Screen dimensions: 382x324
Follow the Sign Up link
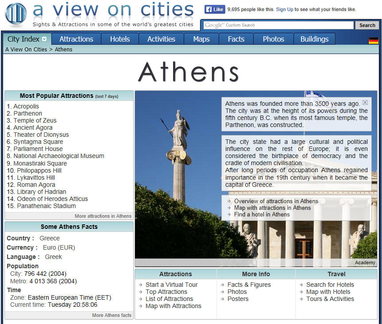tap(285, 9)
